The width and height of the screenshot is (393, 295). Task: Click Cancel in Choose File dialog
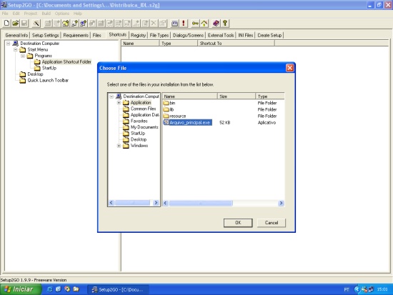pos(272,223)
